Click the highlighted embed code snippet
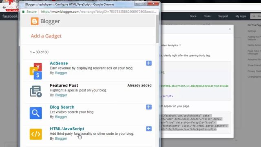 [195, 122]
